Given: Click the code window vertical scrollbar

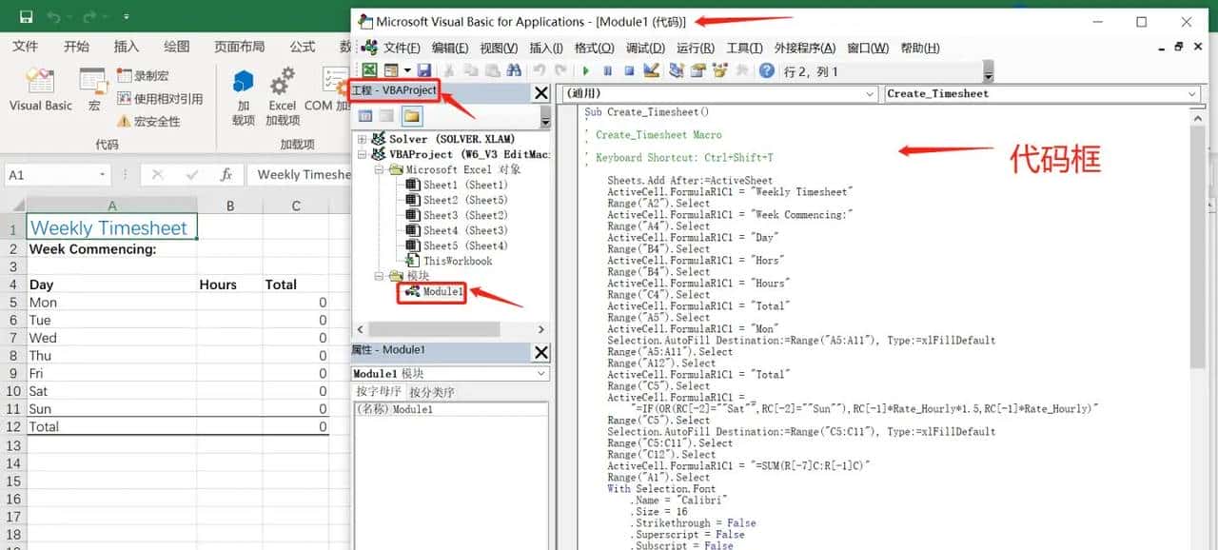Looking at the screenshot, I should [1196, 247].
